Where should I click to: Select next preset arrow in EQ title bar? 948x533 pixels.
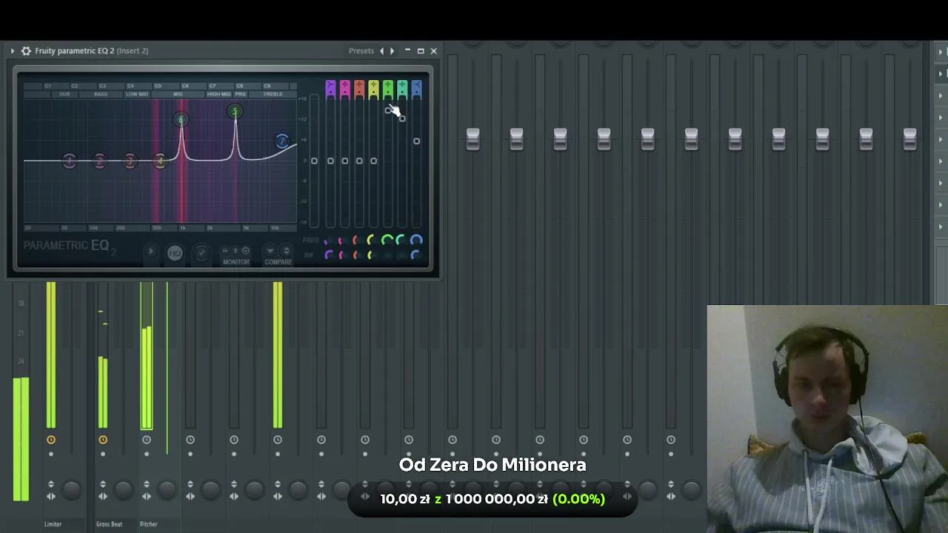tap(393, 50)
